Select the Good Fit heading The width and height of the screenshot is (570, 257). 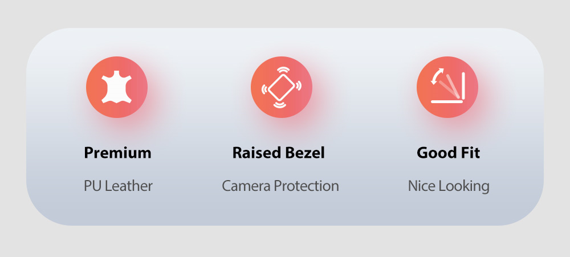(448, 153)
